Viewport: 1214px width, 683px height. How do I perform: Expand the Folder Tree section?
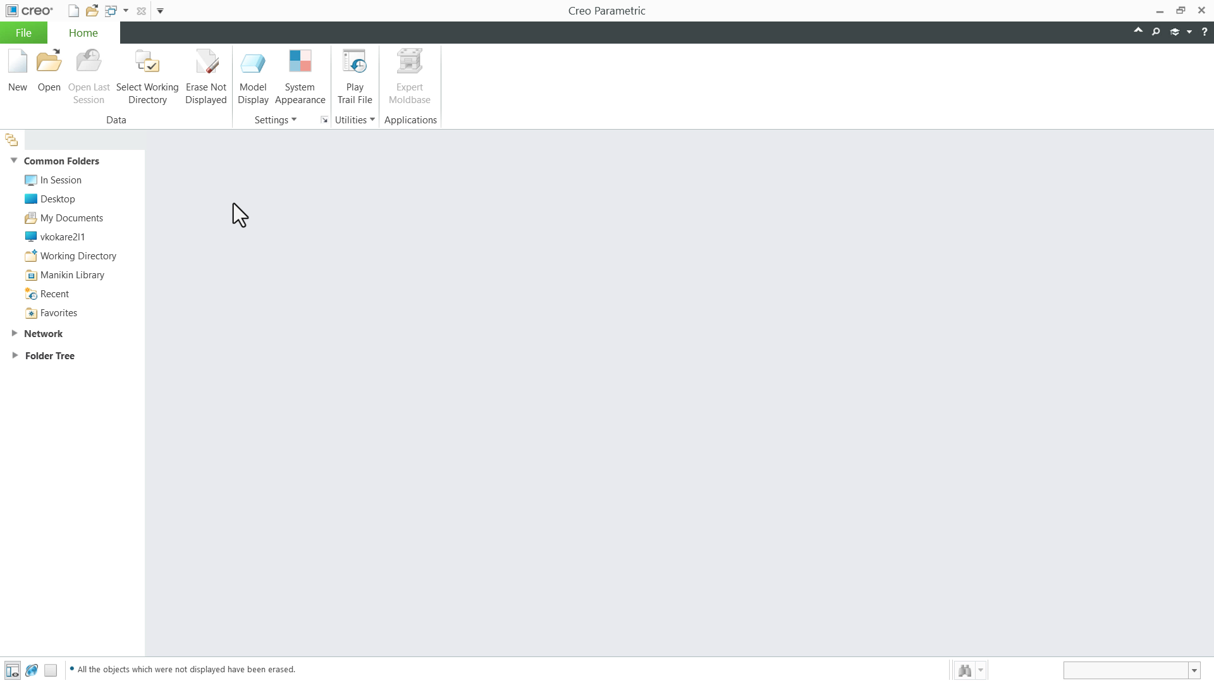point(15,355)
